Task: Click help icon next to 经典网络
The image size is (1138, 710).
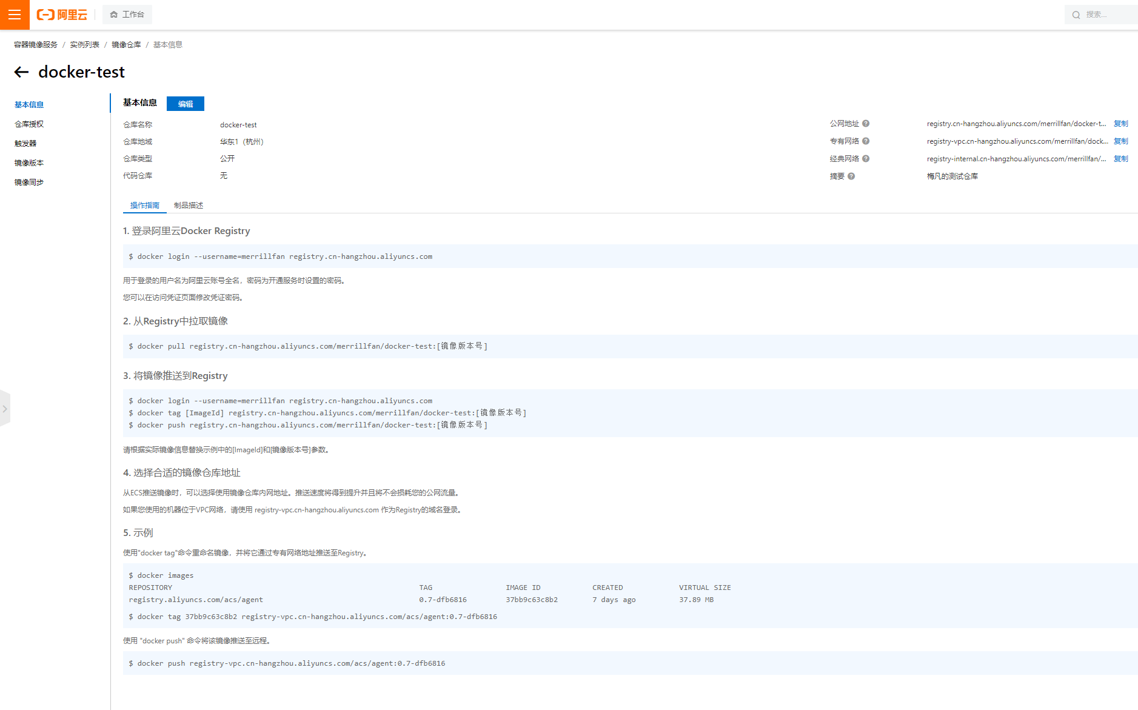Action: click(866, 159)
